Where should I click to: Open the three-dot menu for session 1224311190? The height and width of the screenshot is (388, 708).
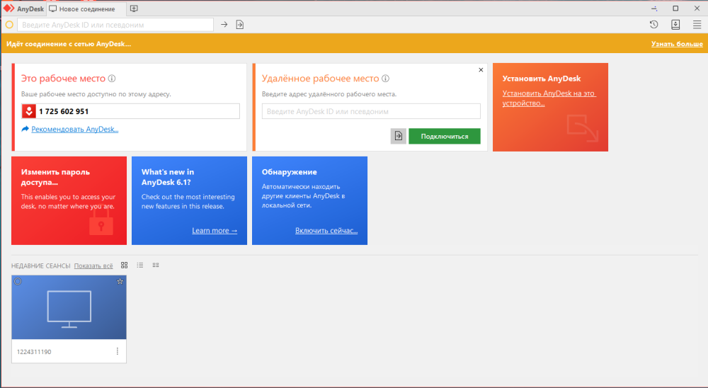(118, 351)
